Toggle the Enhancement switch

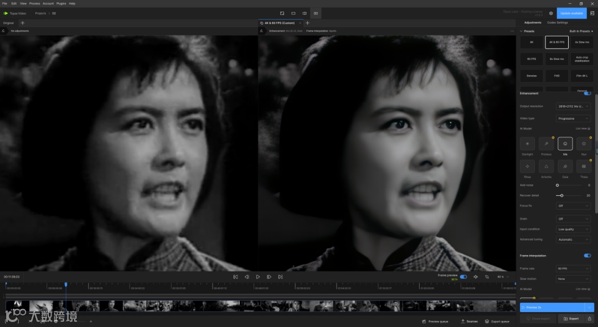click(587, 94)
